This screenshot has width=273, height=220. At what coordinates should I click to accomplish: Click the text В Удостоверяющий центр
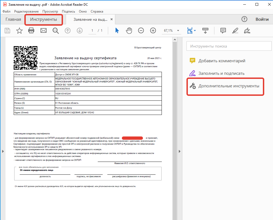click(148, 47)
